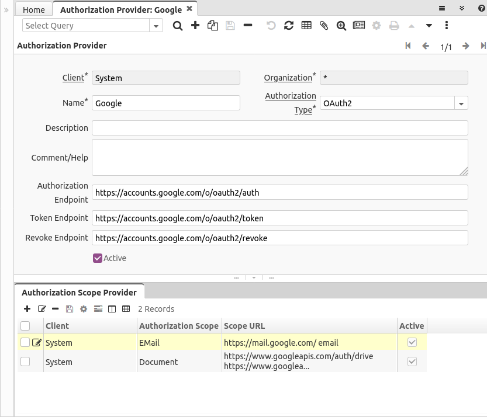Check the EMail scope row selection box
Image resolution: width=487 pixels, height=417 pixels.
[25, 342]
